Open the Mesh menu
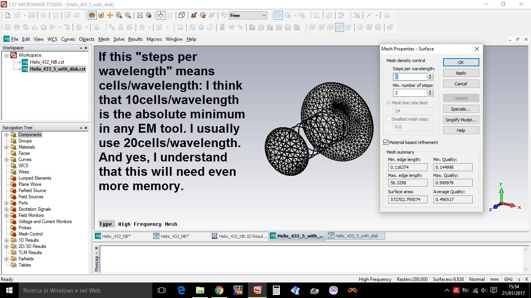 pos(104,39)
